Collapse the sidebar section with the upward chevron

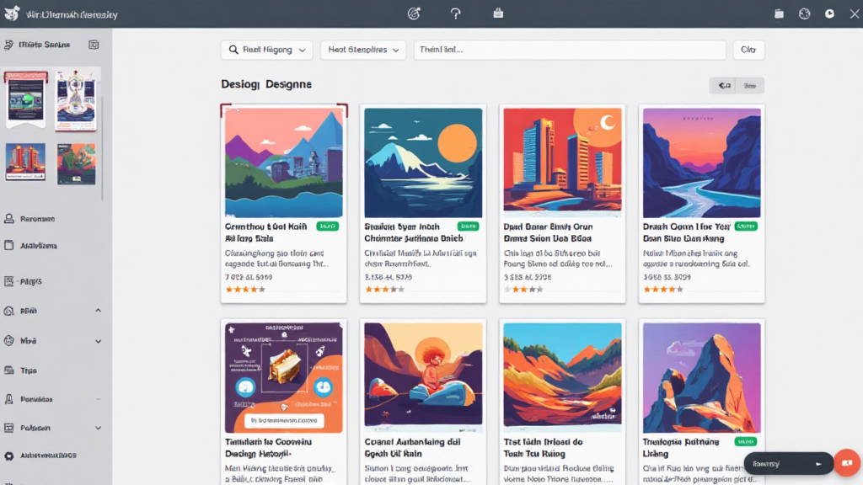coord(98,311)
